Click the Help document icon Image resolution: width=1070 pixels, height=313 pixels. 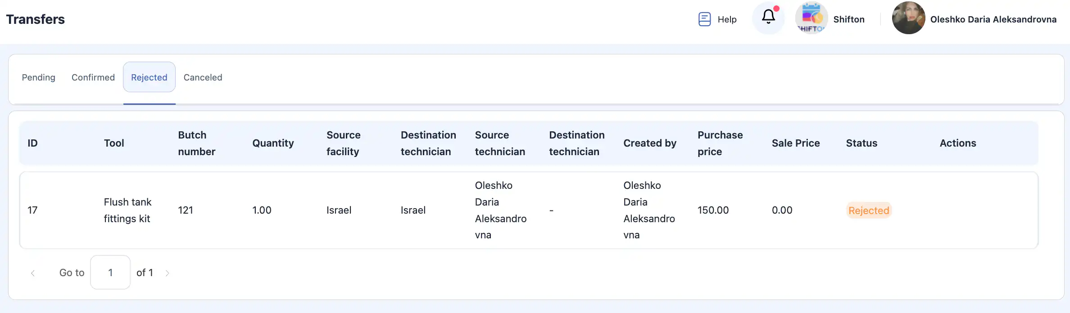pos(704,19)
